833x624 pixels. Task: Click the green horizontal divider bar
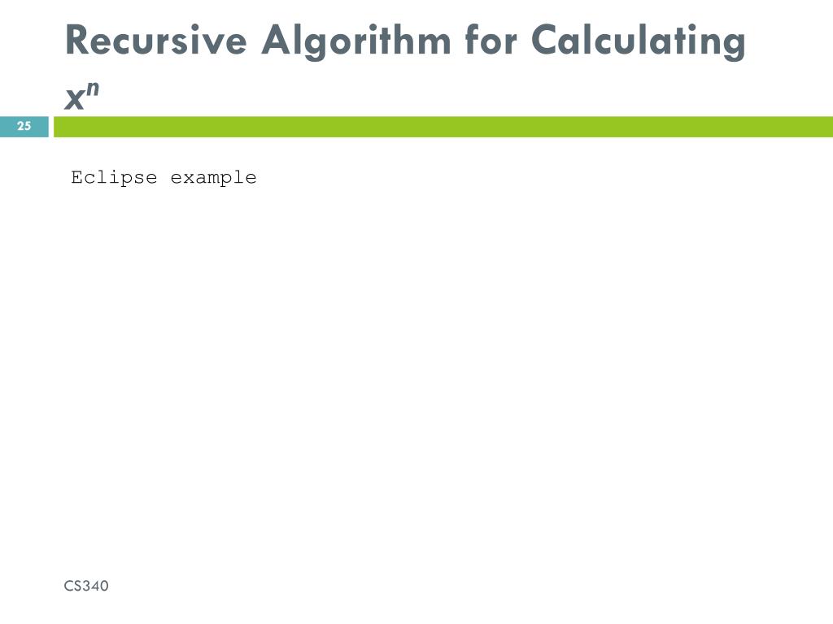point(443,126)
